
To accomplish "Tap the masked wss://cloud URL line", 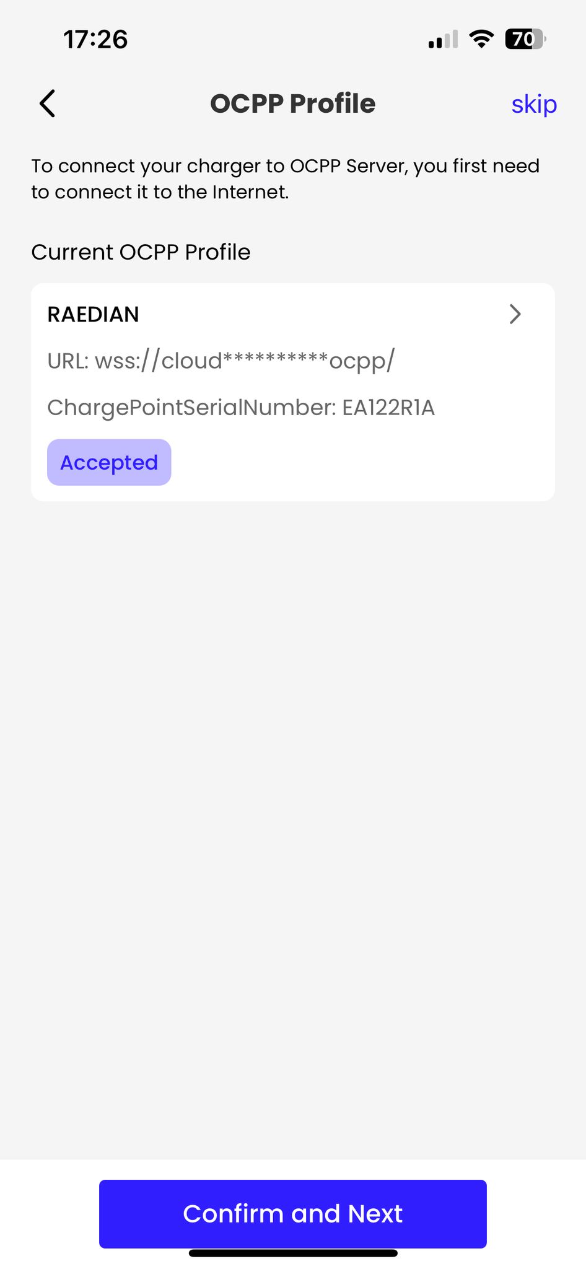I will coord(221,361).
